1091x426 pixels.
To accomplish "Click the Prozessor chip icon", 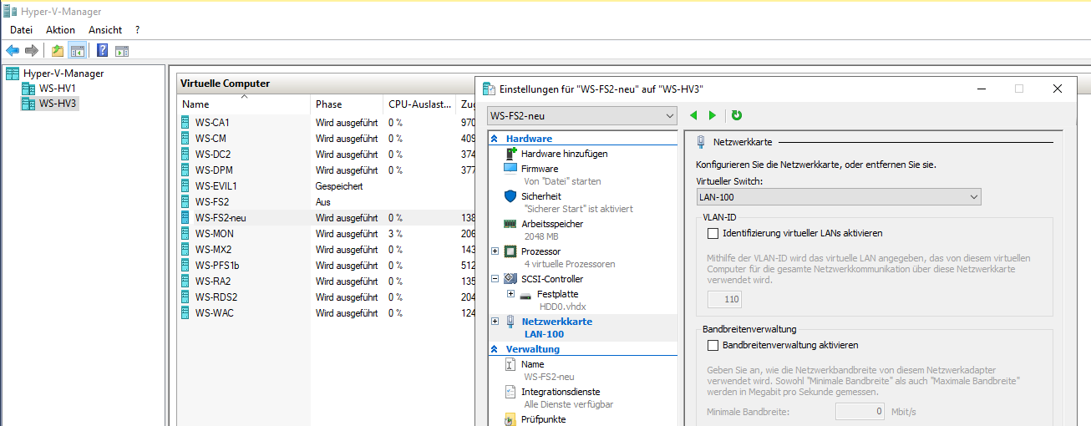I will [511, 251].
